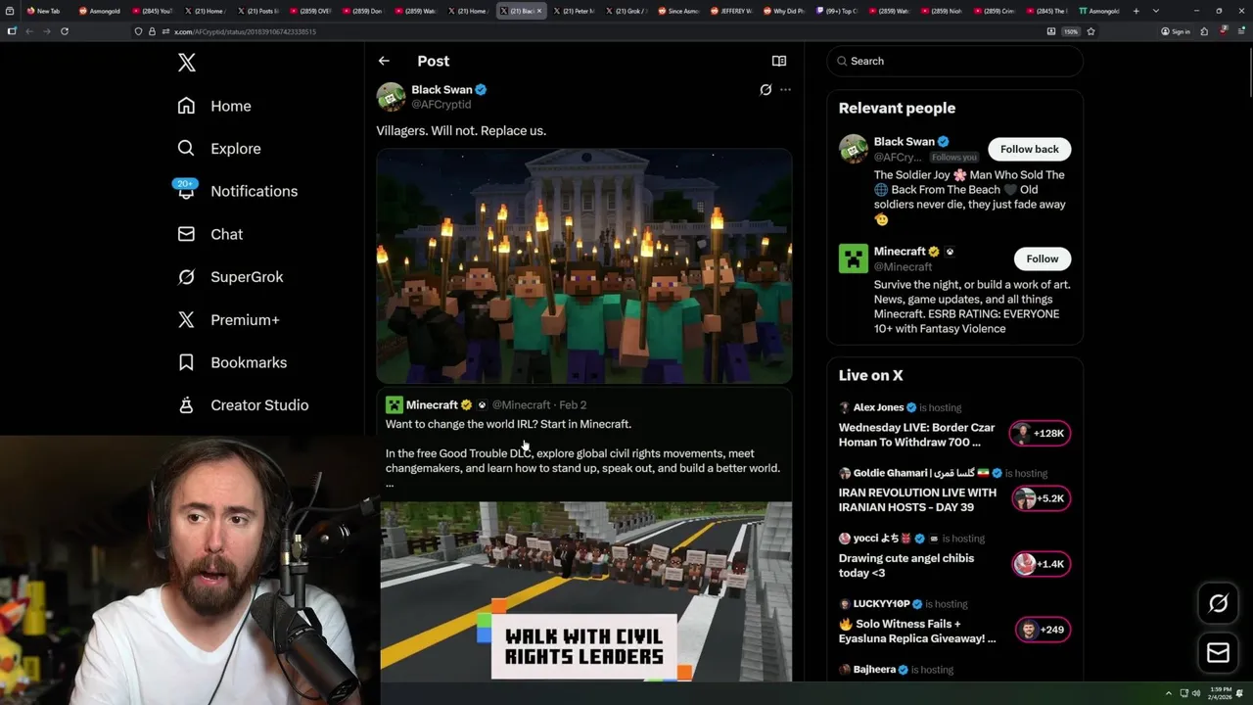Viewport: 1253px width, 705px height.
Task: Follow the Minecraft account
Action: (x=1042, y=258)
